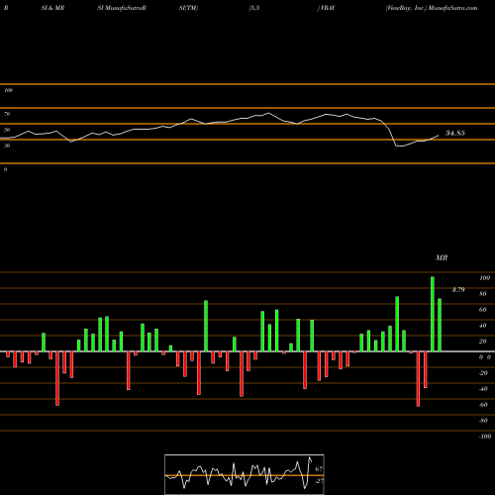The height and width of the screenshot is (495, 495).
Task: Click the 80 label on MR axis
Action: click(483, 294)
